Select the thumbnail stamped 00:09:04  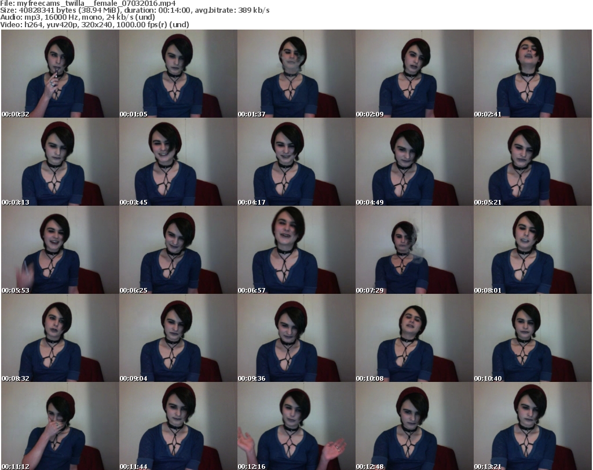(178, 338)
